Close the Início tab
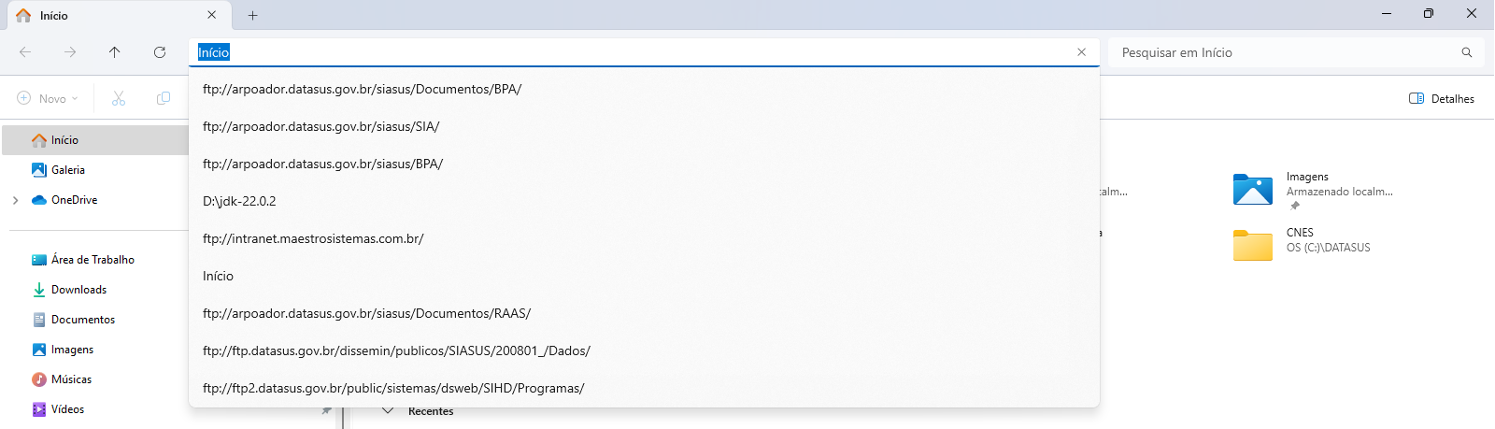 click(212, 15)
